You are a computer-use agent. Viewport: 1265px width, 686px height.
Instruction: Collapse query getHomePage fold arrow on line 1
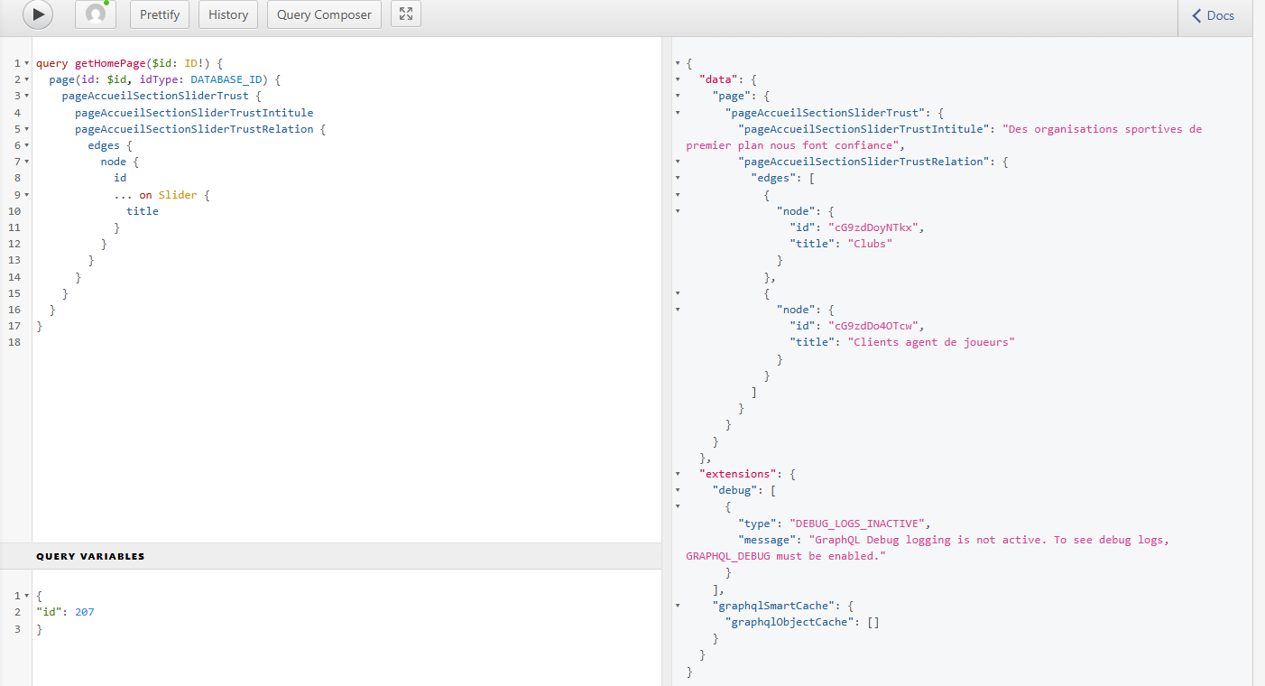point(27,64)
